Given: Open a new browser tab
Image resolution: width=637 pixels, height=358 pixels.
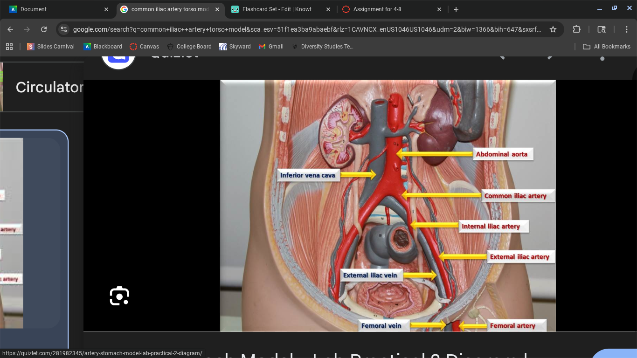Looking at the screenshot, I should (x=456, y=9).
